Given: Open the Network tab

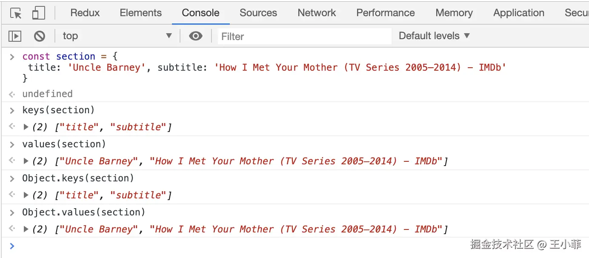Looking at the screenshot, I should [x=317, y=13].
